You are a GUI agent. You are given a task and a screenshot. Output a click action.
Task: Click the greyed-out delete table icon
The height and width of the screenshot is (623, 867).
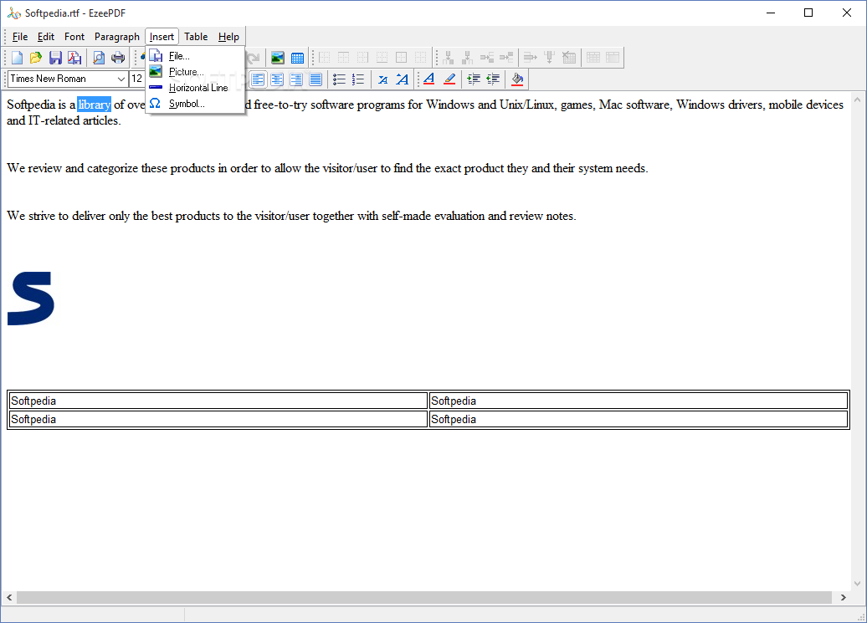pos(569,58)
